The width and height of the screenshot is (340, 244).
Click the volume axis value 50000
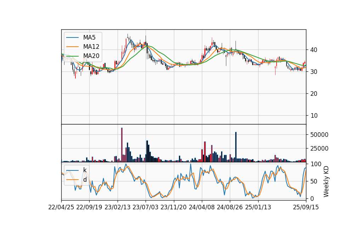319,135
